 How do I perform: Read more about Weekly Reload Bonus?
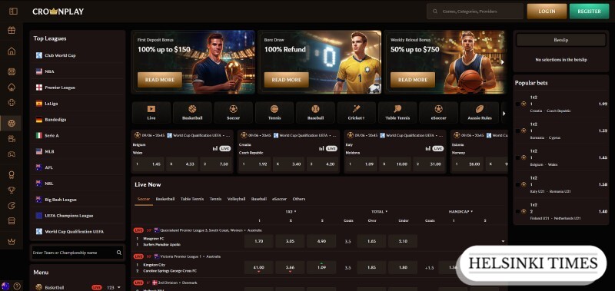(413, 80)
